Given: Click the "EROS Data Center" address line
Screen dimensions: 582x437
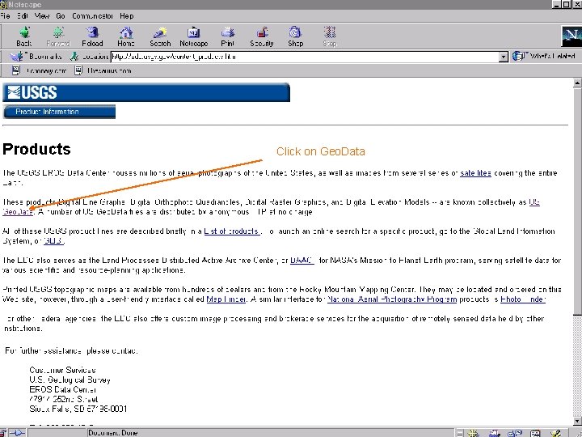Looking at the screenshot, I should tap(63, 389).
